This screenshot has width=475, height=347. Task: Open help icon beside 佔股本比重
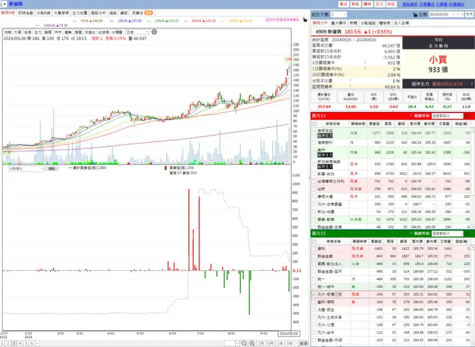pos(350,81)
